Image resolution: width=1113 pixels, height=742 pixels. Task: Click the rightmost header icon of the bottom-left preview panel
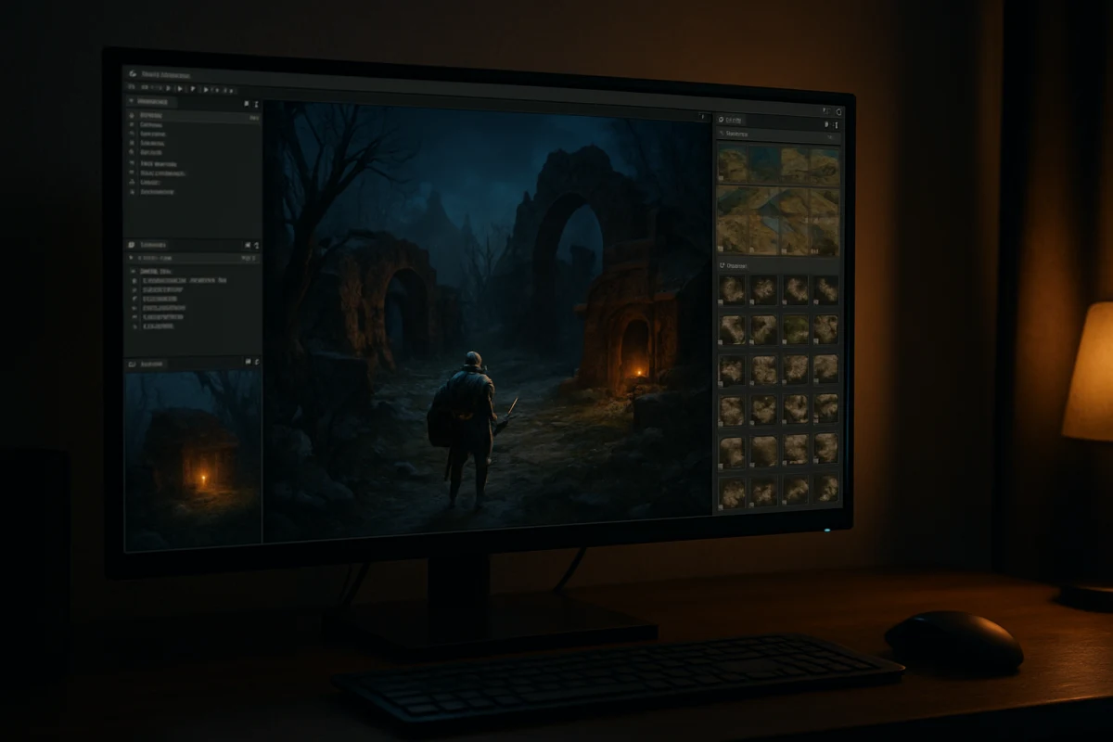coord(257,362)
